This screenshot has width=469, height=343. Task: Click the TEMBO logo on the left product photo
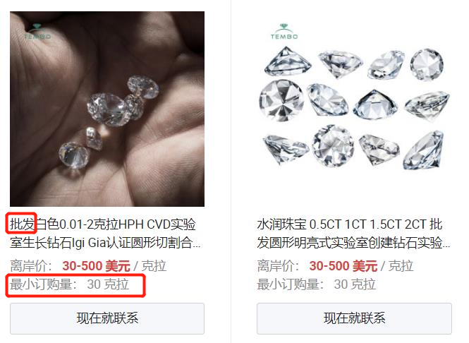point(37,32)
